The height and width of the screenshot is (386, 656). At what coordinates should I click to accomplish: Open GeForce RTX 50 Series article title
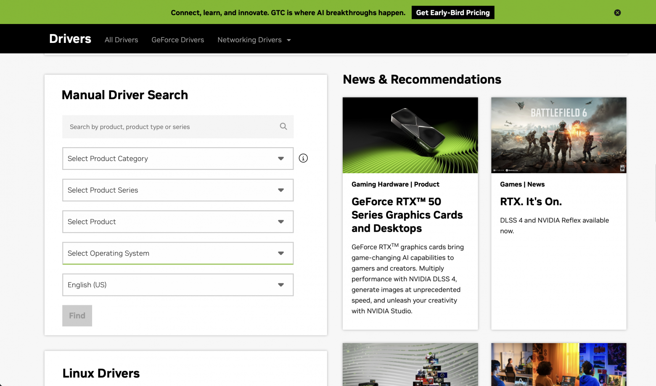(x=407, y=215)
